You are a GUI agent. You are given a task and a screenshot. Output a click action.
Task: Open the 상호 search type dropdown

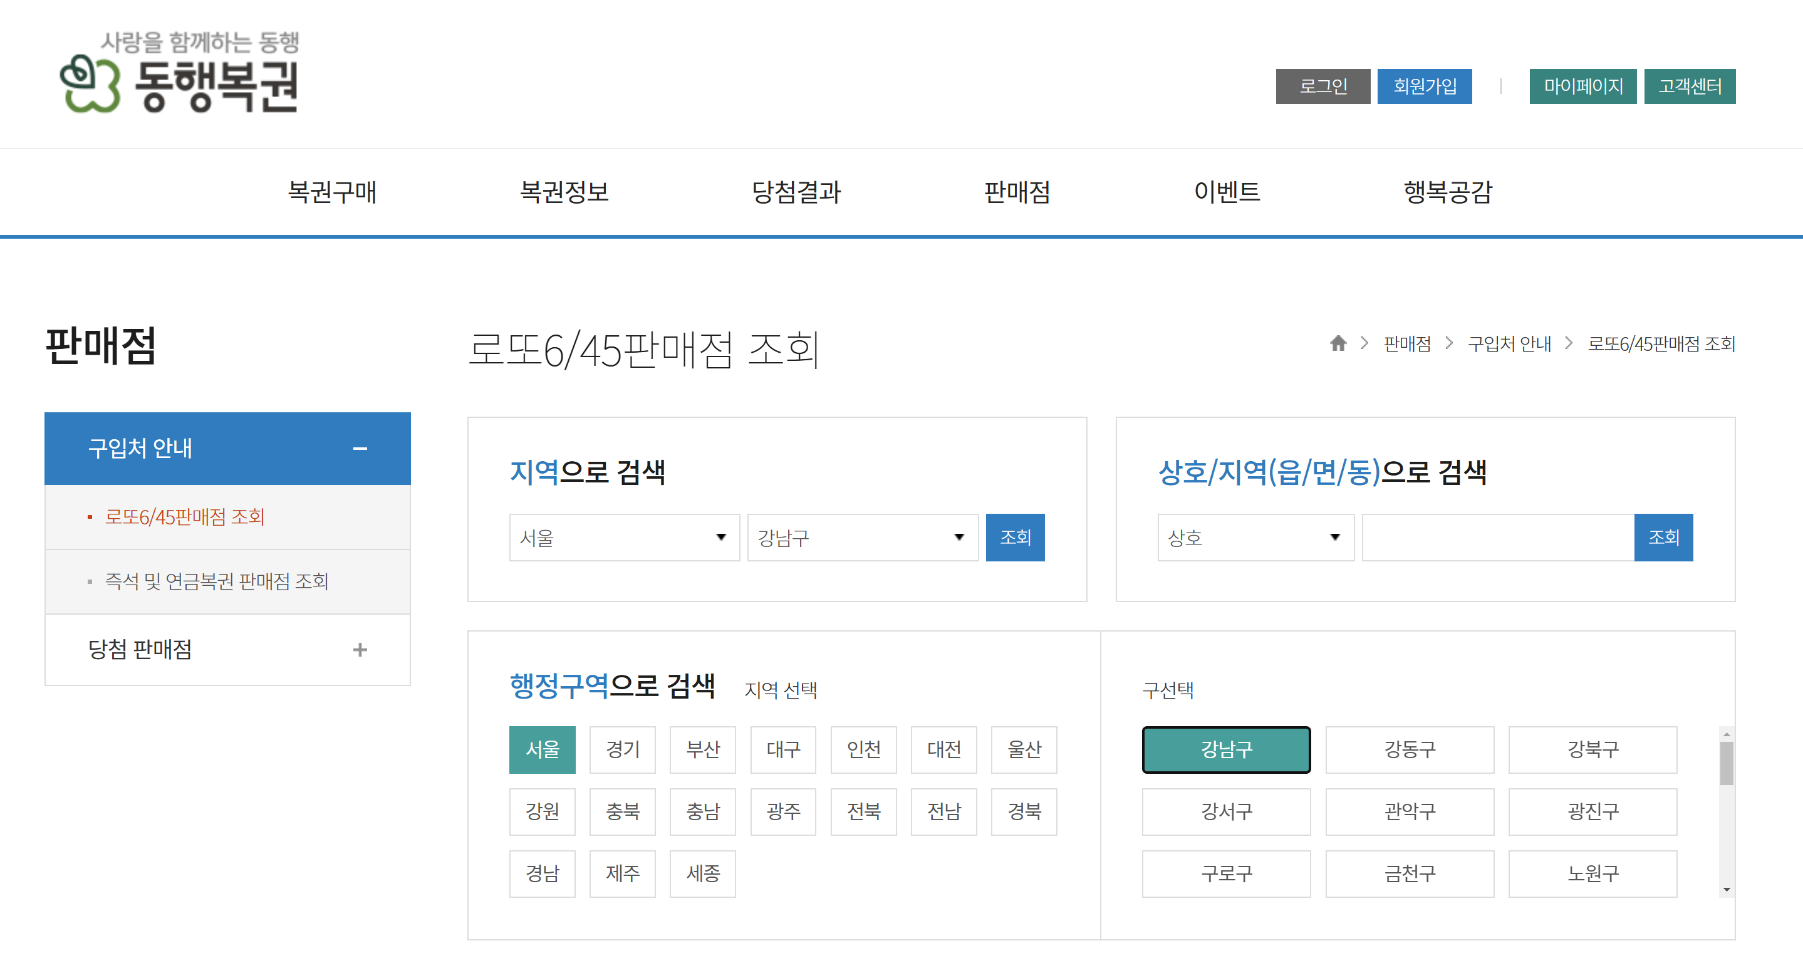coord(1255,537)
